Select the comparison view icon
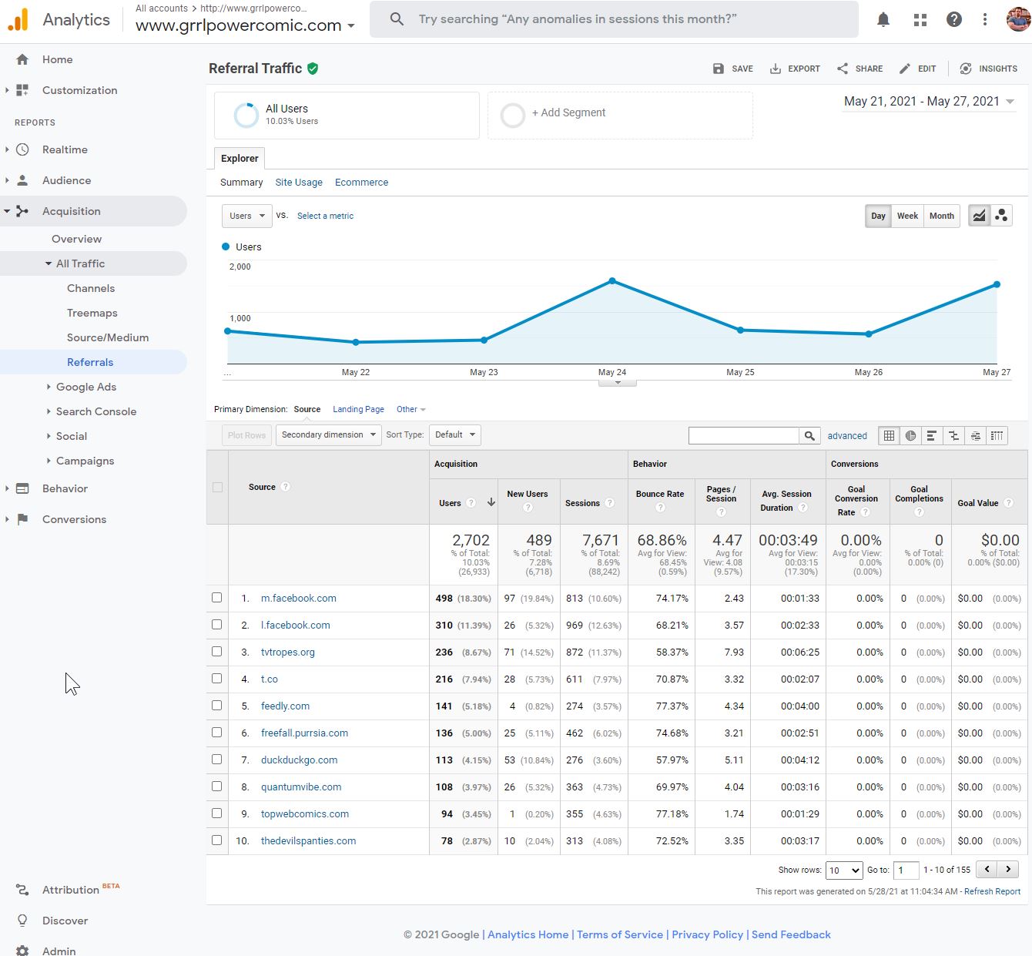Image resolution: width=1032 pixels, height=956 pixels. (x=953, y=435)
